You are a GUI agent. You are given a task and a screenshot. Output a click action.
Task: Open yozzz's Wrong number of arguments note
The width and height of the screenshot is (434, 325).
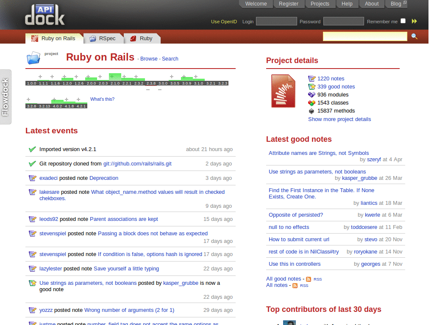(129, 310)
